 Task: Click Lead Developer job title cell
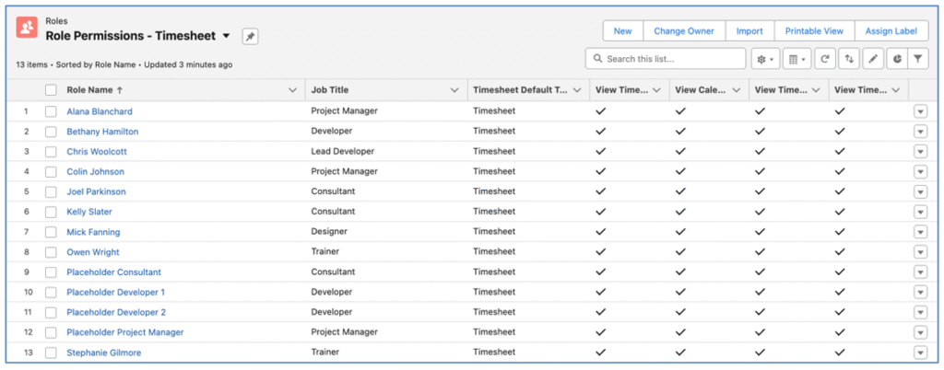coord(343,151)
